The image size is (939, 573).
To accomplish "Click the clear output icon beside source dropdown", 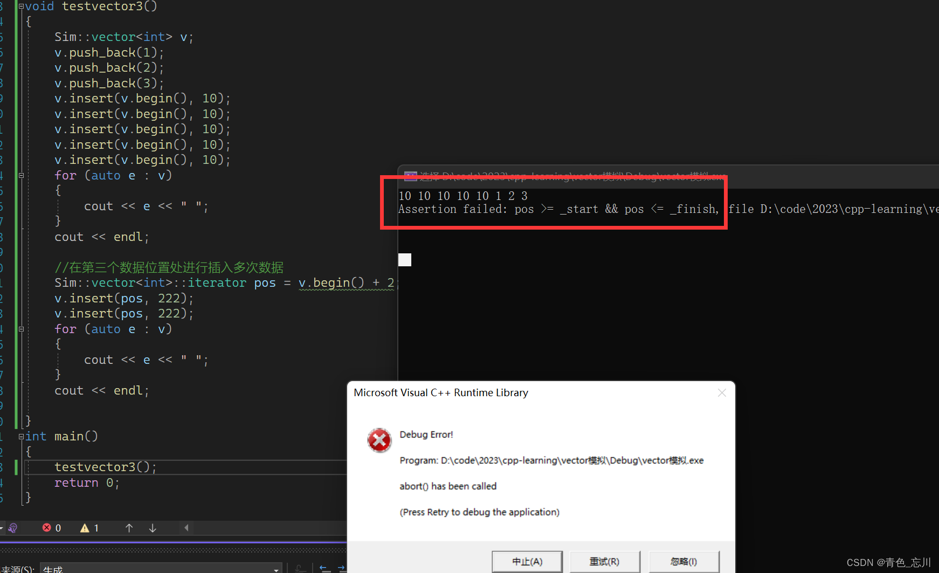I will point(301,568).
